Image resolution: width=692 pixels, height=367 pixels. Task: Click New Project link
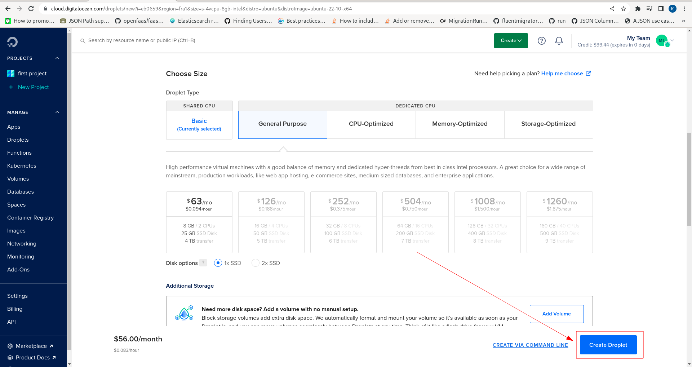tap(33, 87)
